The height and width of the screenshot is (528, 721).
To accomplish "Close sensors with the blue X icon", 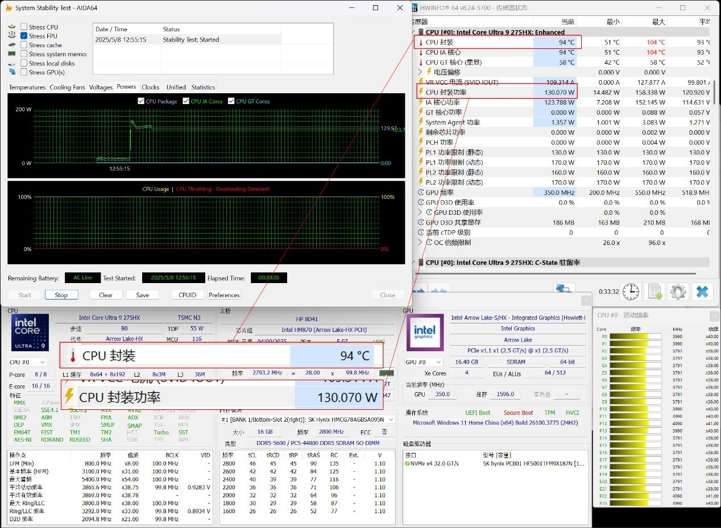I will tap(702, 292).
